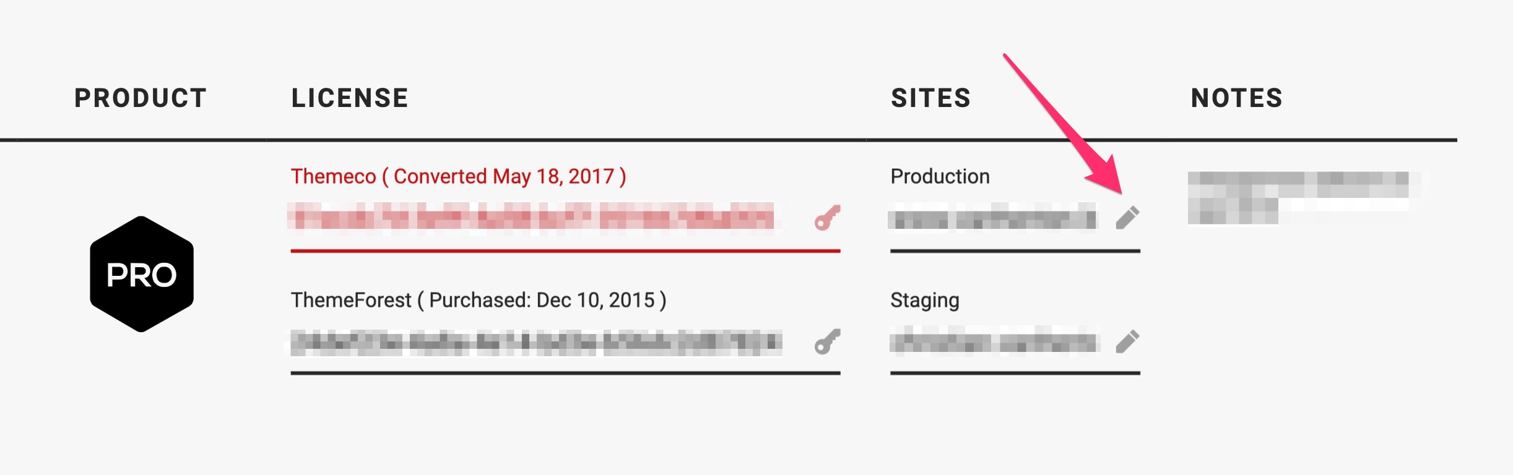
Task: Click the NOTES column header
Action: (1237, 98)
